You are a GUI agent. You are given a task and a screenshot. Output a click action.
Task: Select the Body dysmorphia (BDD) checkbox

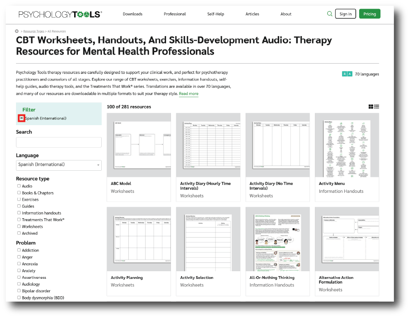19,297
